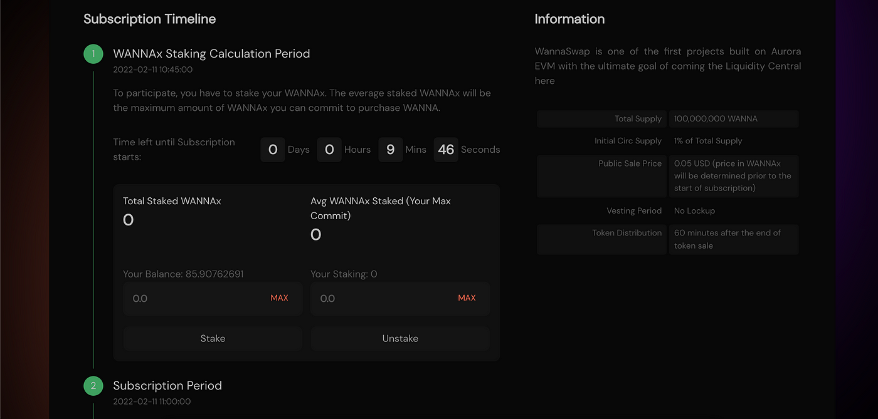Click the Public Sale Price label
The height and width of the screenshot is (419, 878).
tap(630, 163)
